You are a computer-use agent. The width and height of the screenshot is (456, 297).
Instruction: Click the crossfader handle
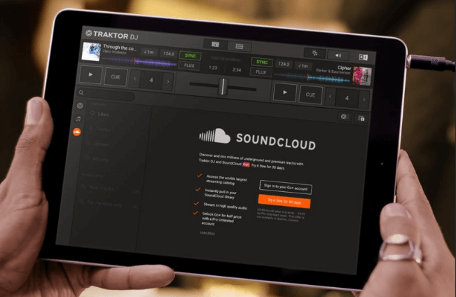click(223, 86)
